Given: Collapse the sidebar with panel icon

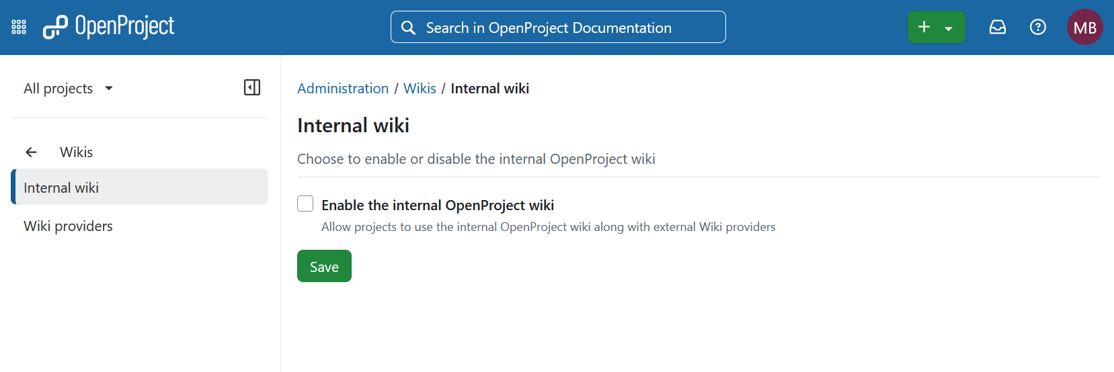Looking at the screenshot, I should 252,87.
